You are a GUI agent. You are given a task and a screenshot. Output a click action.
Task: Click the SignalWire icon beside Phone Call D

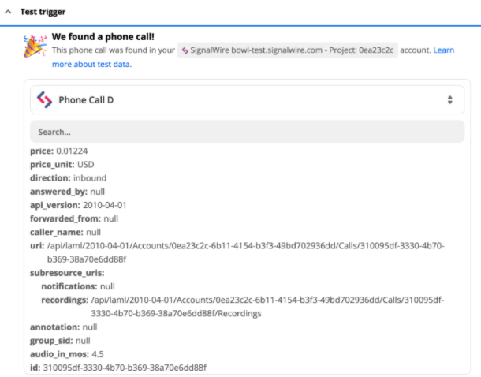(x=45, y=100)
